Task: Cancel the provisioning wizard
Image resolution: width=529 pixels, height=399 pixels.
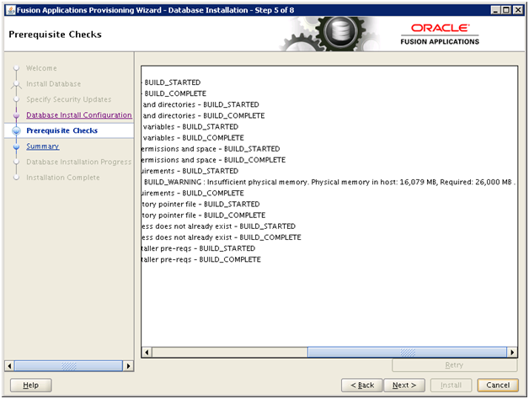Action: tap(498, 385)
